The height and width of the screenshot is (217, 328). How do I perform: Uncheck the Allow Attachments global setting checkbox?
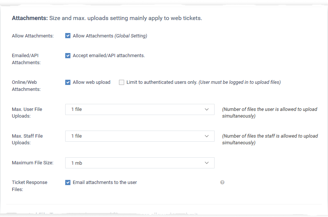pos(68,36)
